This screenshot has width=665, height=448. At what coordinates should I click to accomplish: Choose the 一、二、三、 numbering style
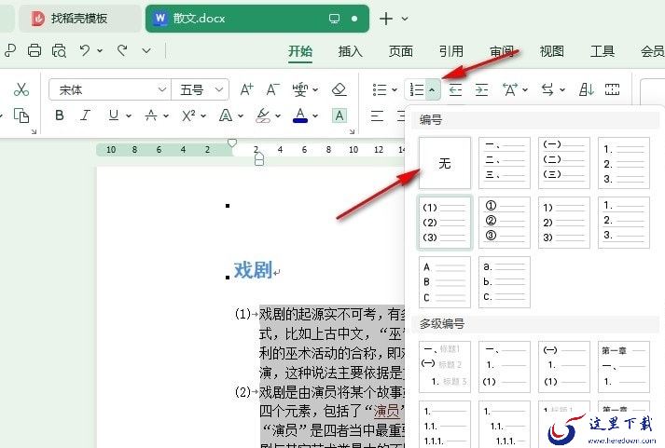[505, 163]
